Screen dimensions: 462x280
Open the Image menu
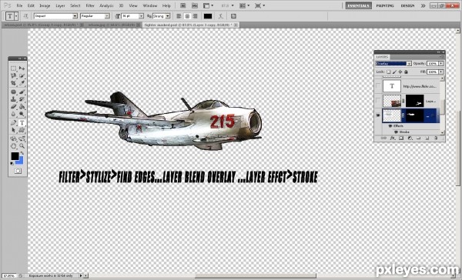pos(45,5)
